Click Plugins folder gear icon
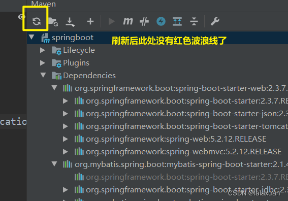 [56, 63]
